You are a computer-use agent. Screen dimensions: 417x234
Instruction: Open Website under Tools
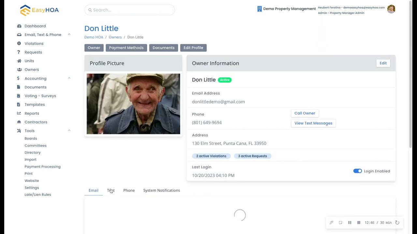pos(32,181)
